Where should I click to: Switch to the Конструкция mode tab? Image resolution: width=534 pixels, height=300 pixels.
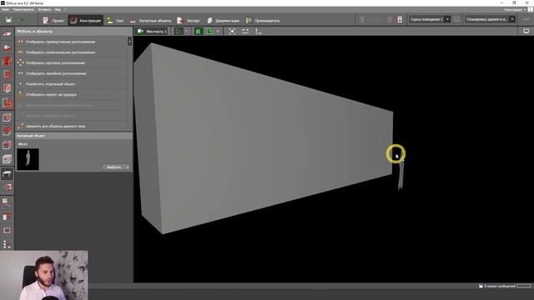[85, 20]
